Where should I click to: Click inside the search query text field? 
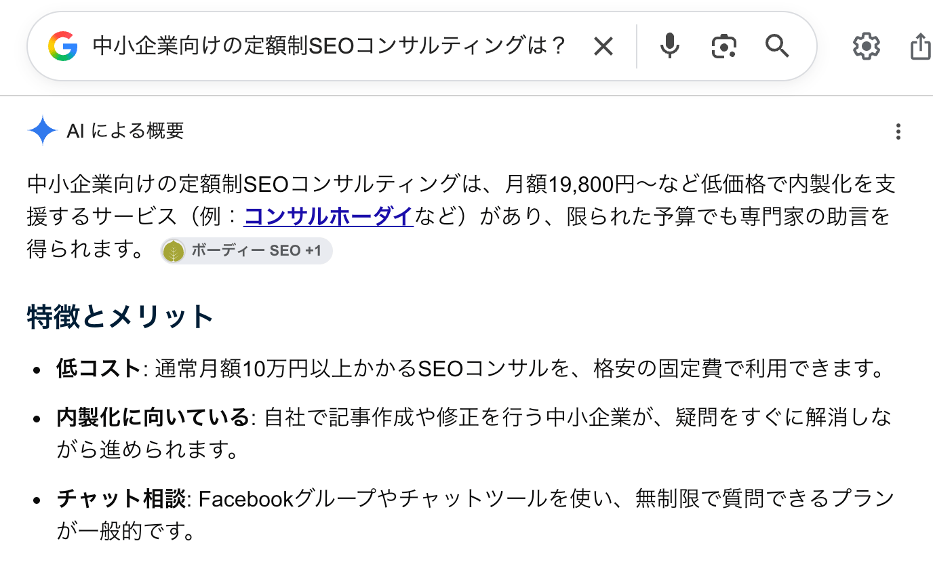tap(329, 46)
